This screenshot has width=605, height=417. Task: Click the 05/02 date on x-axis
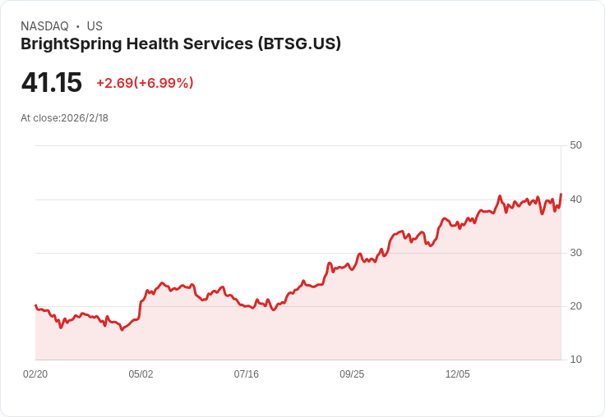[x=141, y=374]
